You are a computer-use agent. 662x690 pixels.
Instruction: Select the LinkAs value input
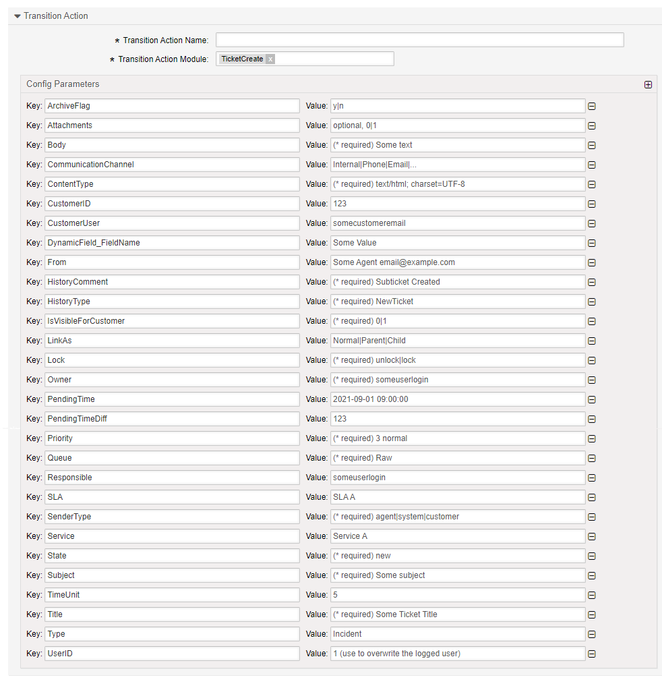tap(457, 341)
